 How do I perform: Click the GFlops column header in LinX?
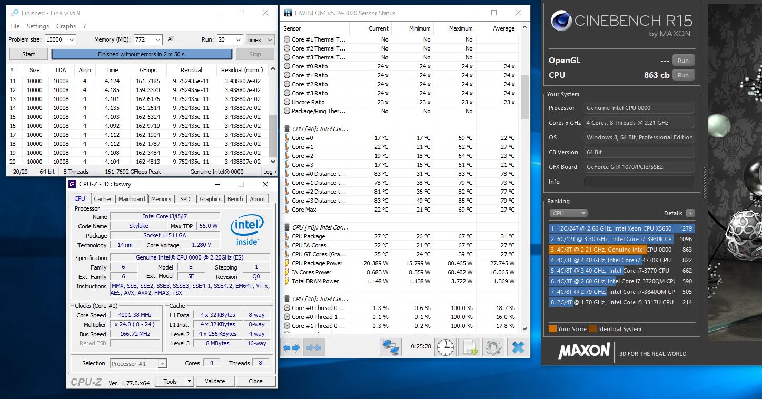[x=148, y=70]
